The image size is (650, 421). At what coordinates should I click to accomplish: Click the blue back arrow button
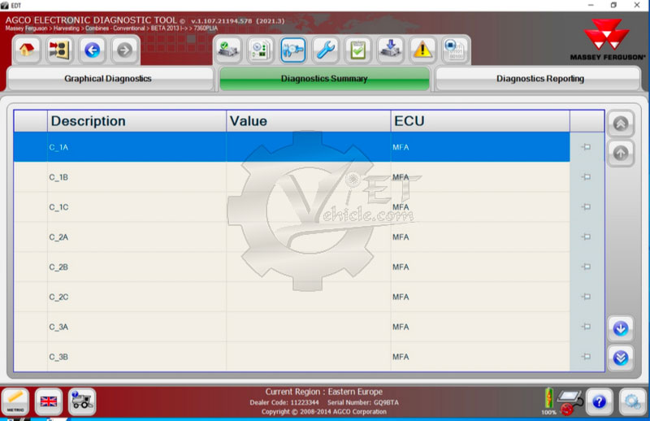click(92, 50)
